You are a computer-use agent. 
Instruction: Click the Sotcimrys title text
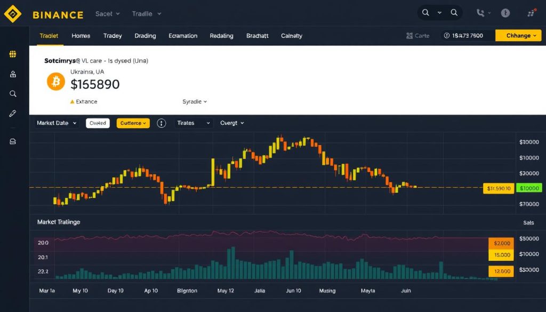[60, 61]
